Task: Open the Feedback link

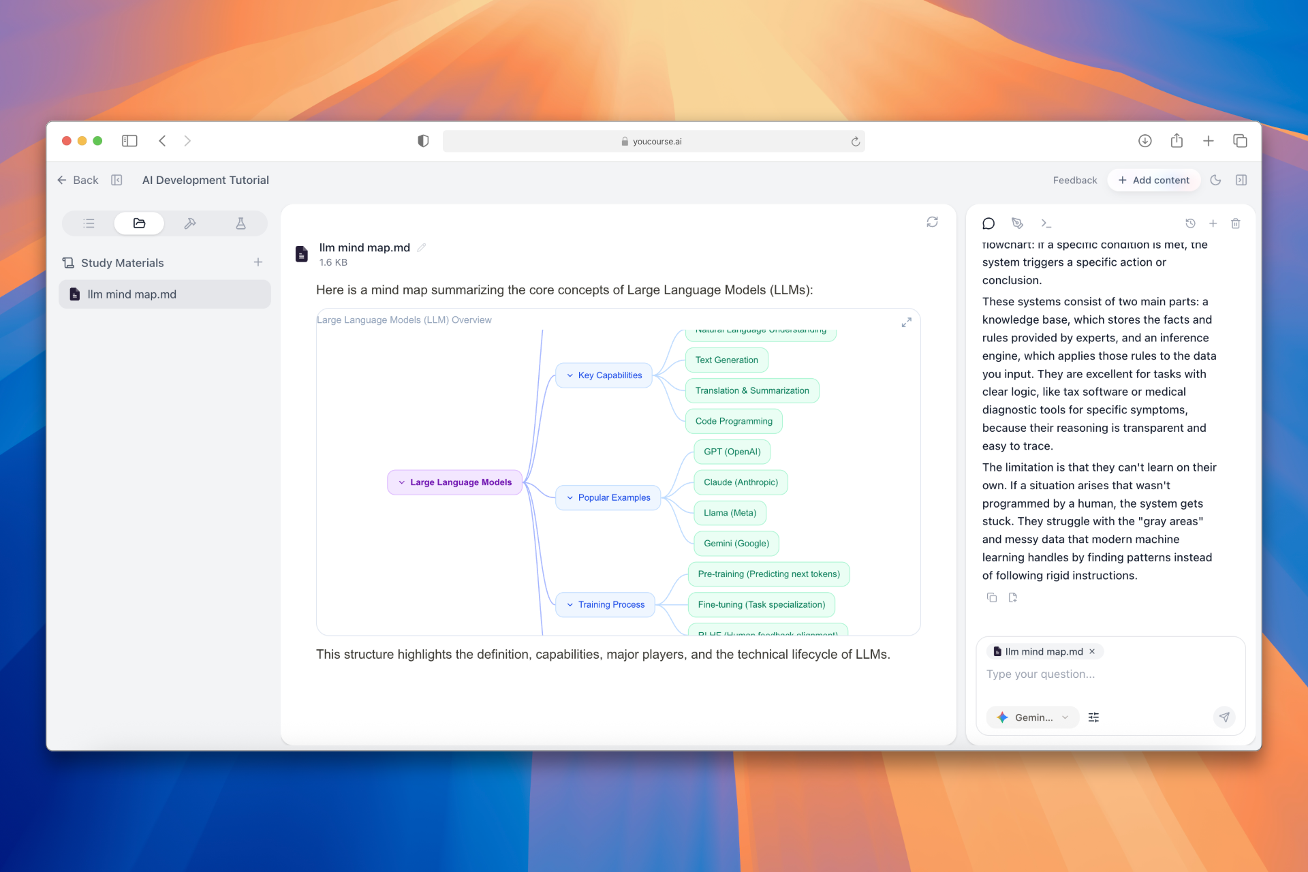Action: 1074,180
